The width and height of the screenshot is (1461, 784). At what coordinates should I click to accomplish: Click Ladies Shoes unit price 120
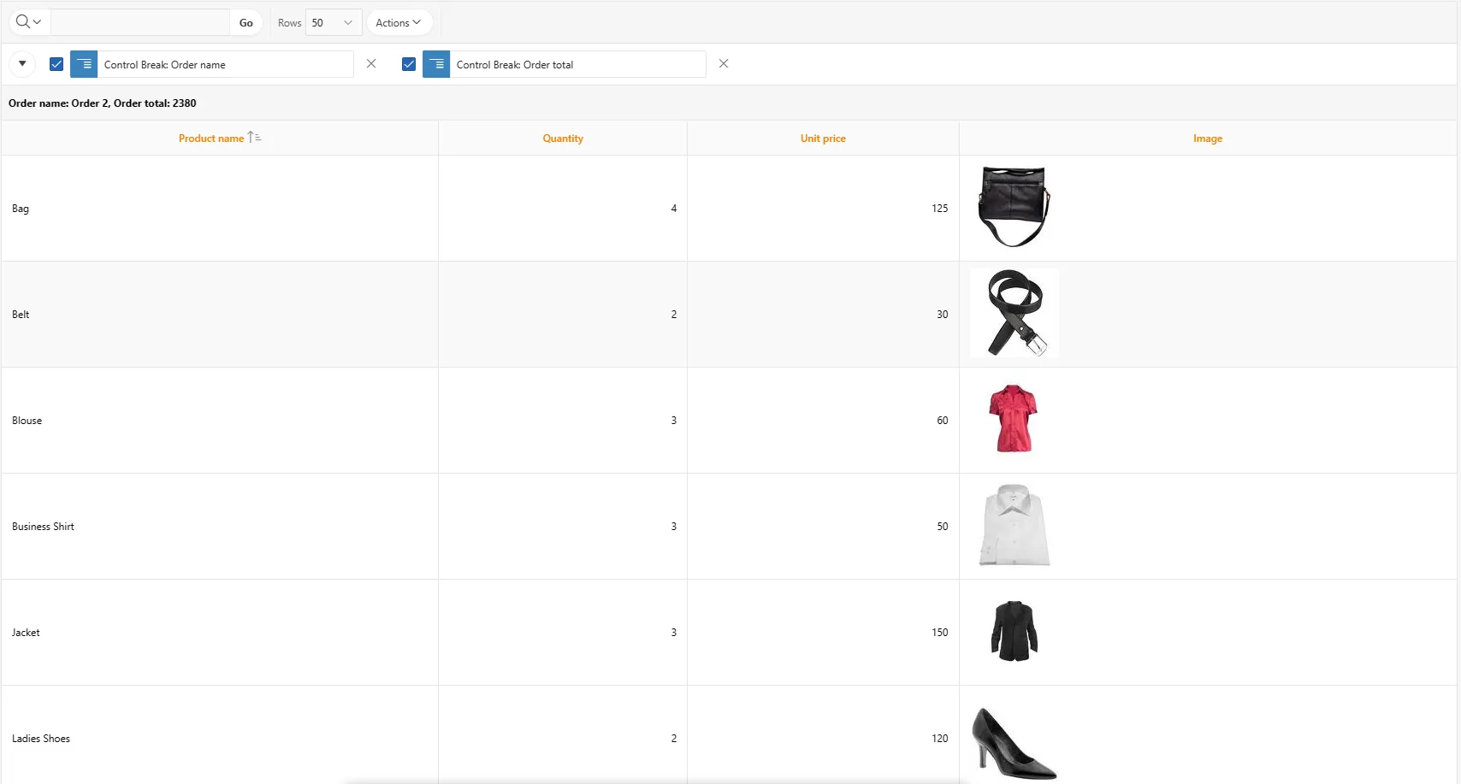pyautogui.click(x=939, y=739)
